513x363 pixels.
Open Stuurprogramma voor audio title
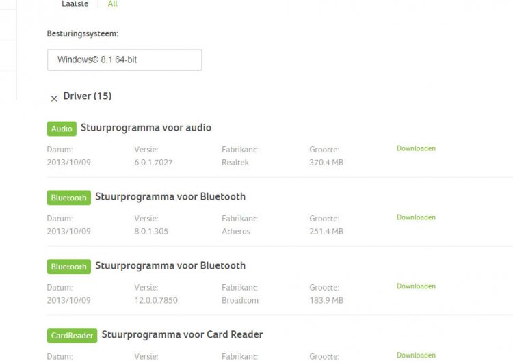(146, 128)
